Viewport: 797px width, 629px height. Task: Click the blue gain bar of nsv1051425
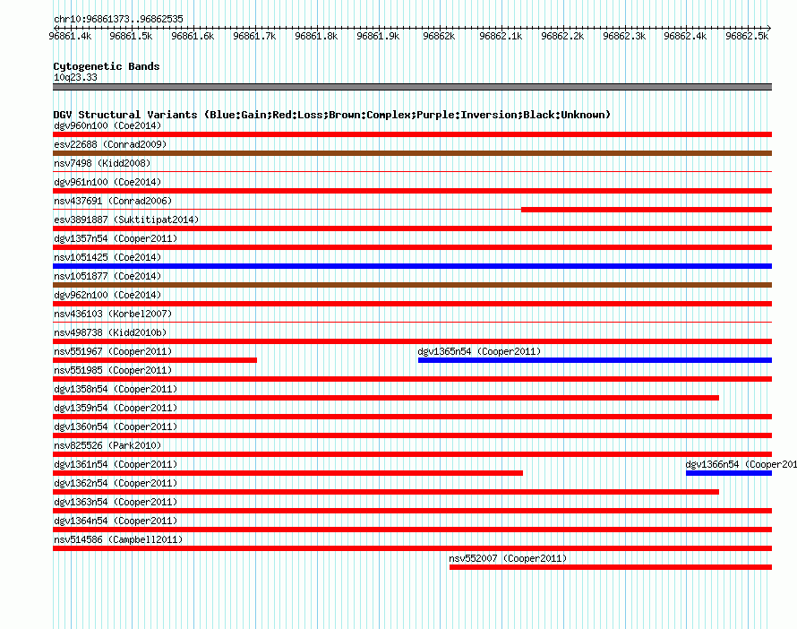(412, 266)
